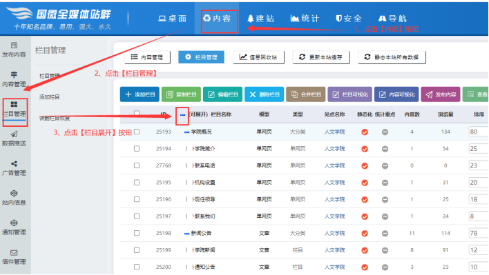Collapse the 学院概况 category row
Image resolution: width=489 pixels, height=275 pixels.
[186, 132]
